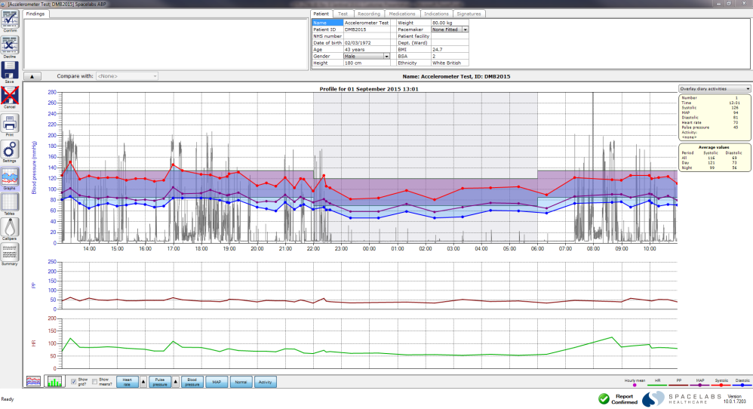Click the MAP button
Image resolution: width=753 pixels, height=409 pixels.
[x=216, y=382]
